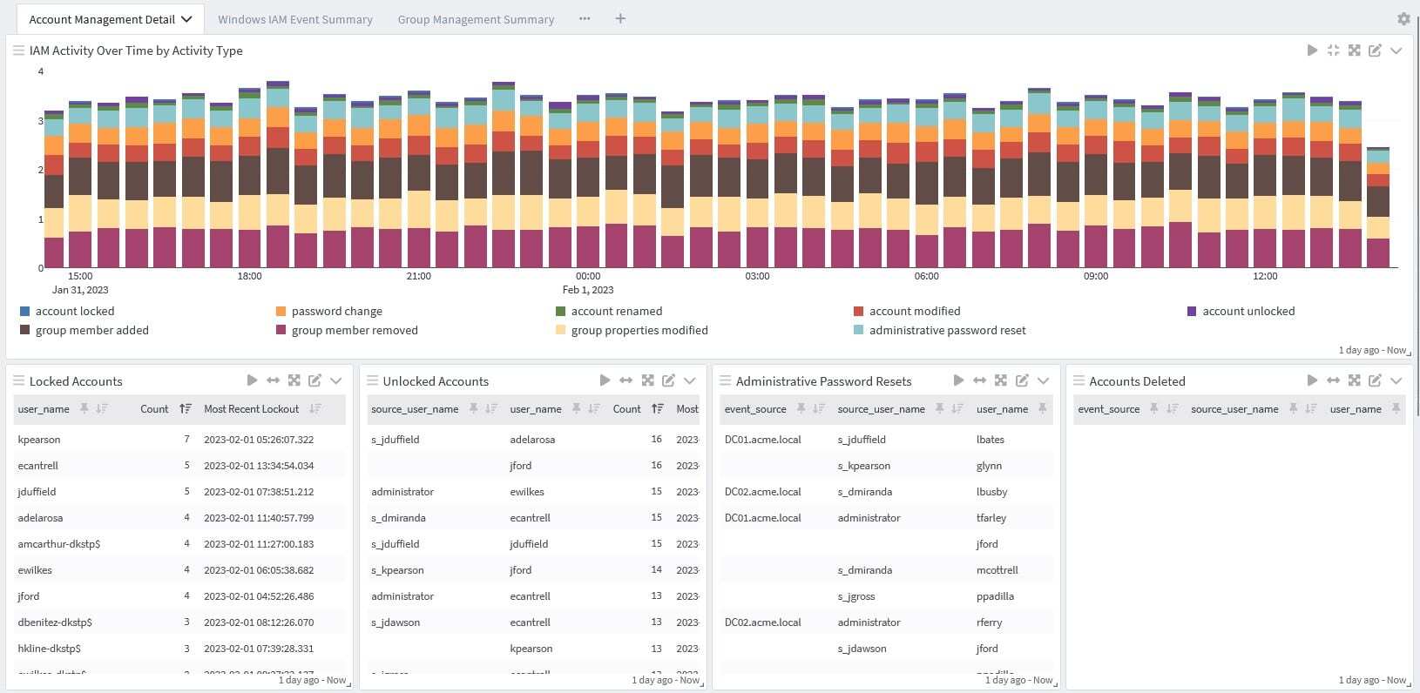Expand Unlocked Accounts widget to full screen
The height and width of the screenshot is (693, 1420).
(x=647, y=380)
